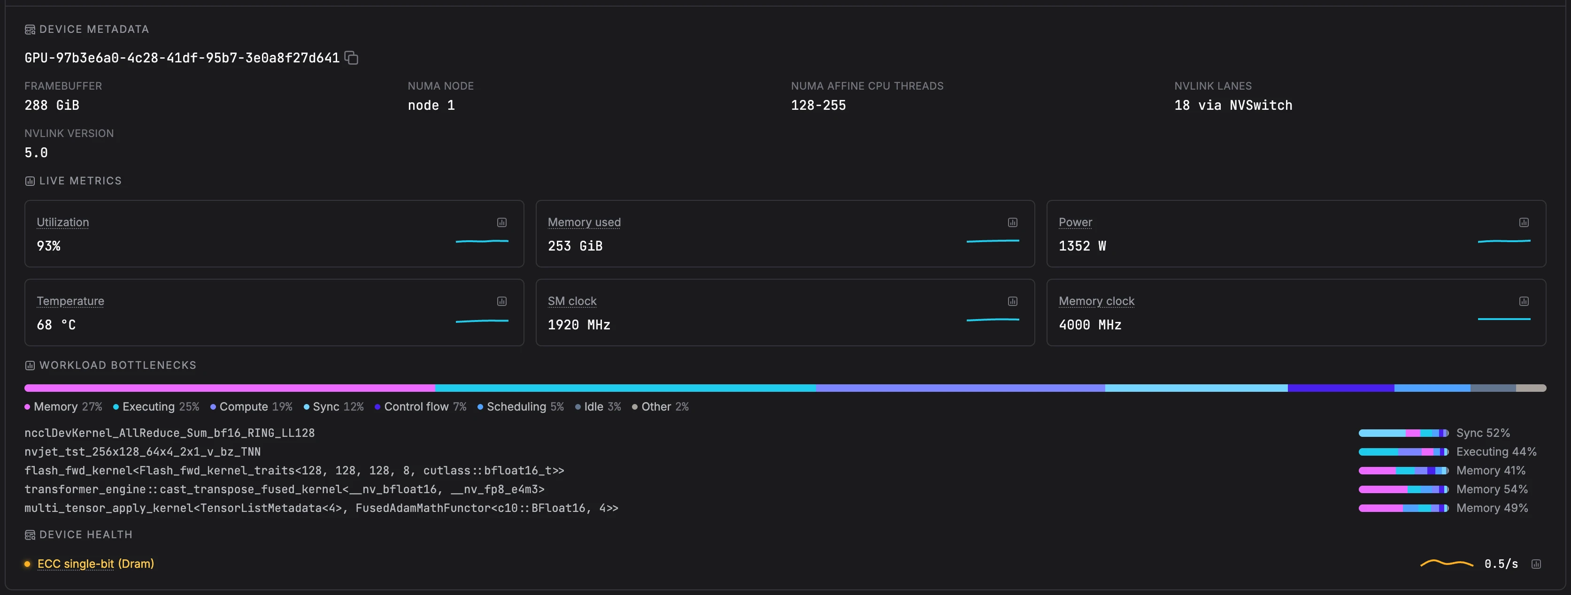The height and width of the screenshot is (595, 1571).
Task: Select the cast_transpose_fused_kernel row
Action: pos(785,489)
